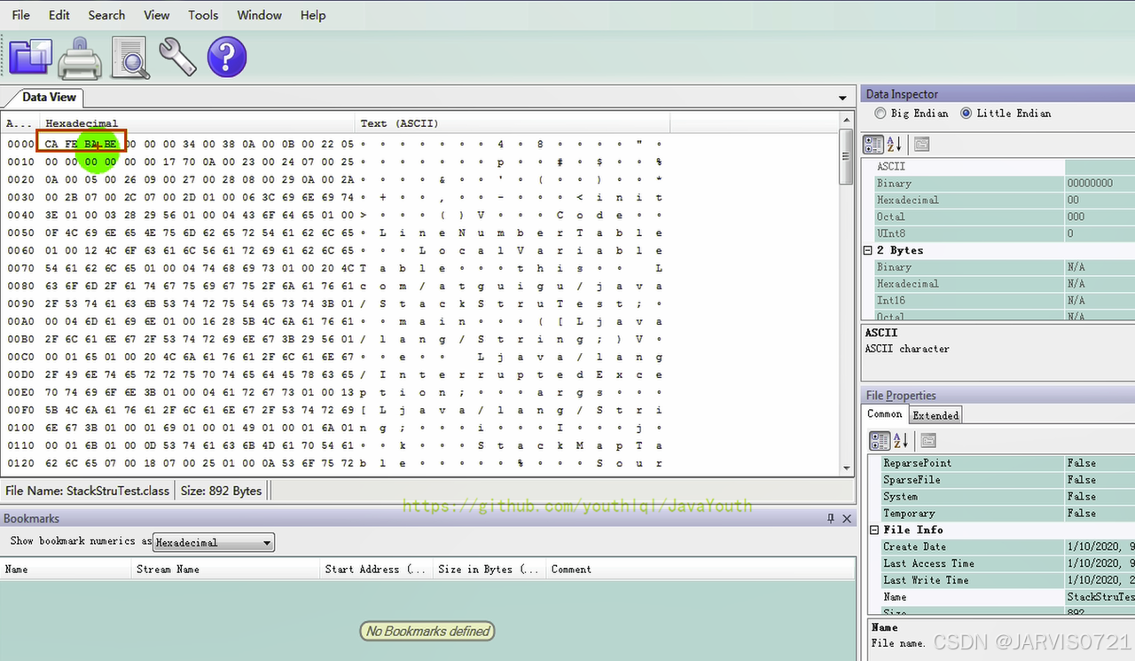Sort File Properties alphabetically

pyautogui.click(x=900, y=440)
